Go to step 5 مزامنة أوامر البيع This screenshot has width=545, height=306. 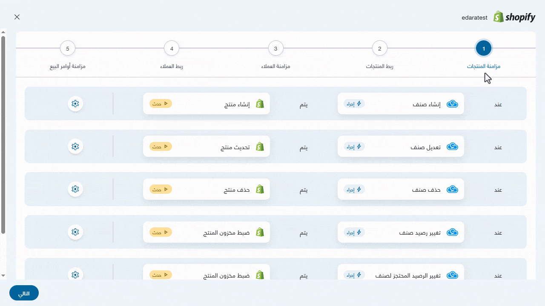[68, 48]
